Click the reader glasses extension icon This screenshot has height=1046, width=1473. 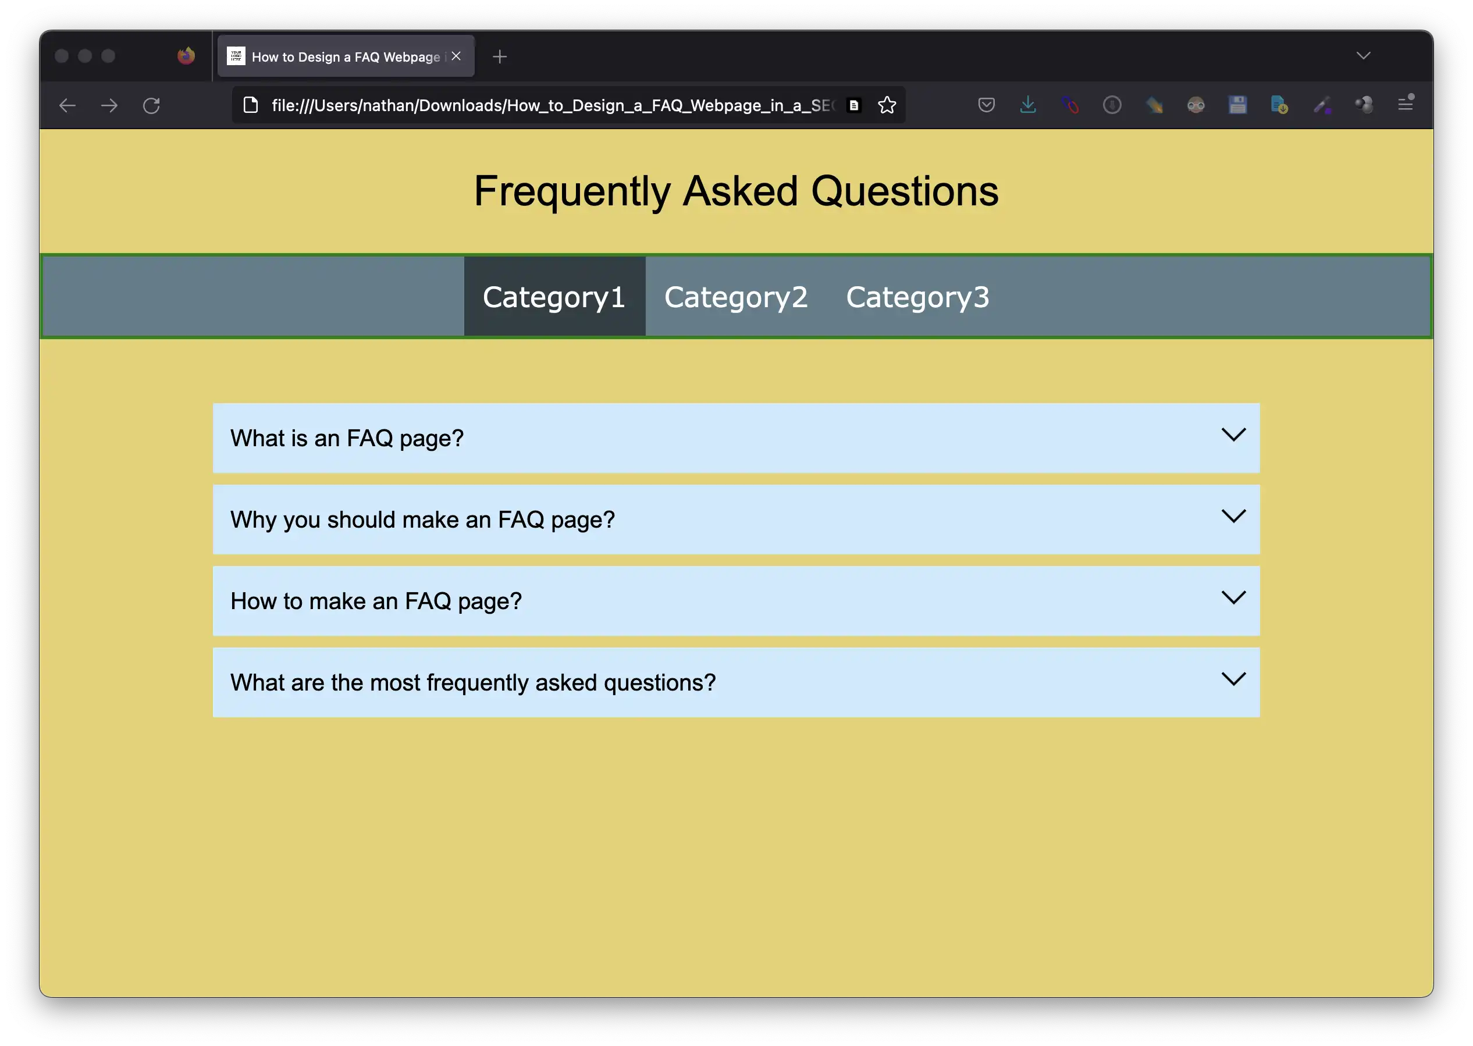pyautogui.click(x=1196, y=104)
